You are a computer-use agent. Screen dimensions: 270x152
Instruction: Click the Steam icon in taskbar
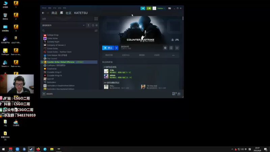31,149
